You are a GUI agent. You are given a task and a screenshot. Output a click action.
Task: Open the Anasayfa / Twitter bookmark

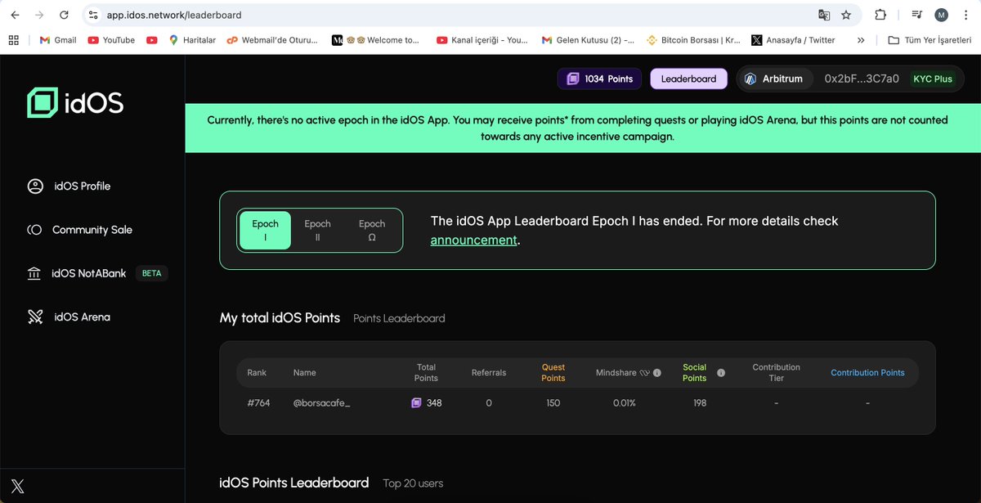pyautogui.click(x=794, y=39)
